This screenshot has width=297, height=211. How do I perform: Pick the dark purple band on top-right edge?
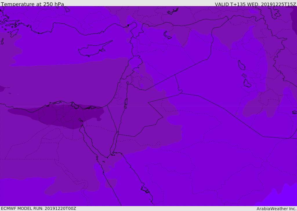click(294, 21)
